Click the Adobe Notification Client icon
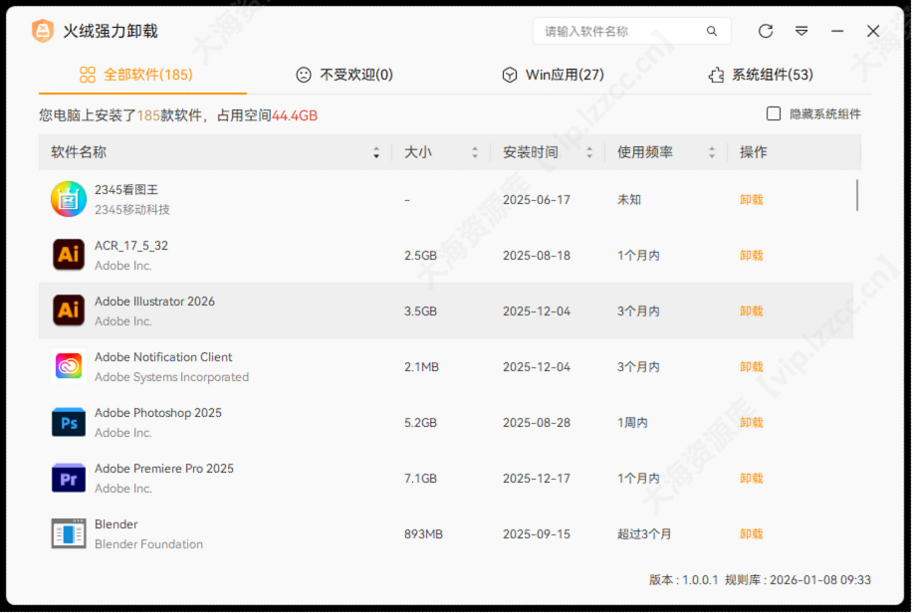Screen dimensions: 912x613 [x=69, y=366]
